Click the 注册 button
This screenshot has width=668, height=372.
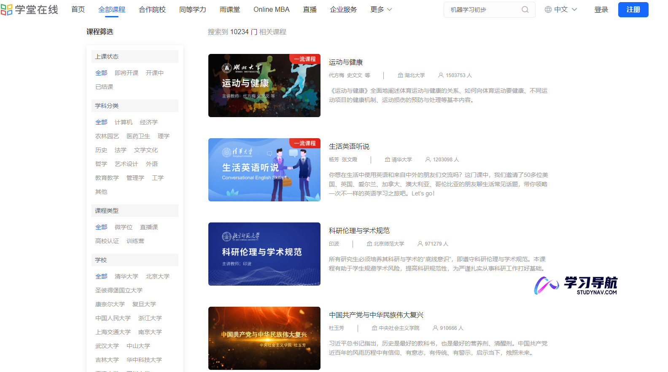633,10
